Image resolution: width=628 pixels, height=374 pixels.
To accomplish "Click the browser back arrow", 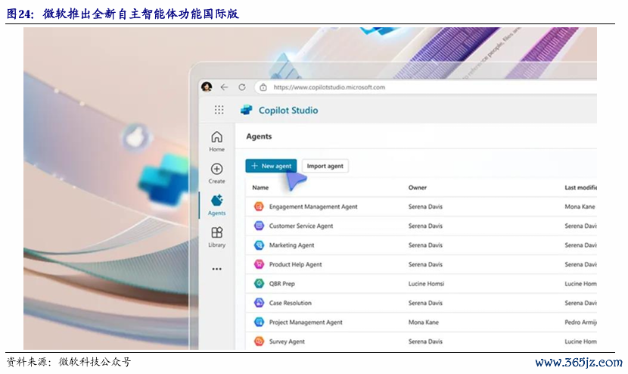I will (x=224, y=87).
